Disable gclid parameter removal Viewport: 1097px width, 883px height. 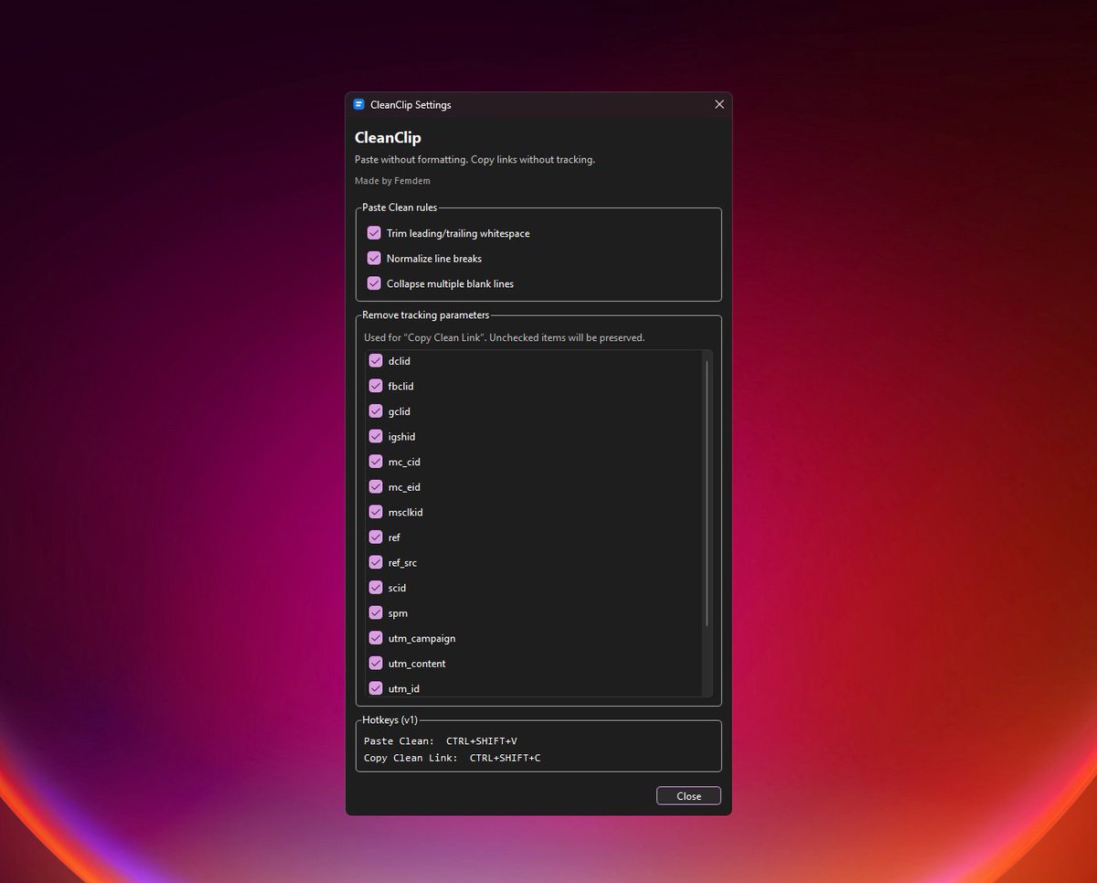pos(376,411)
